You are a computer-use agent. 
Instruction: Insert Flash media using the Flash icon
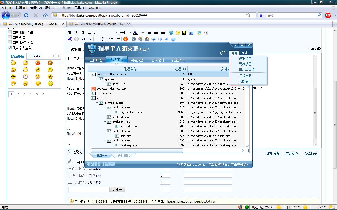(134, 39)
